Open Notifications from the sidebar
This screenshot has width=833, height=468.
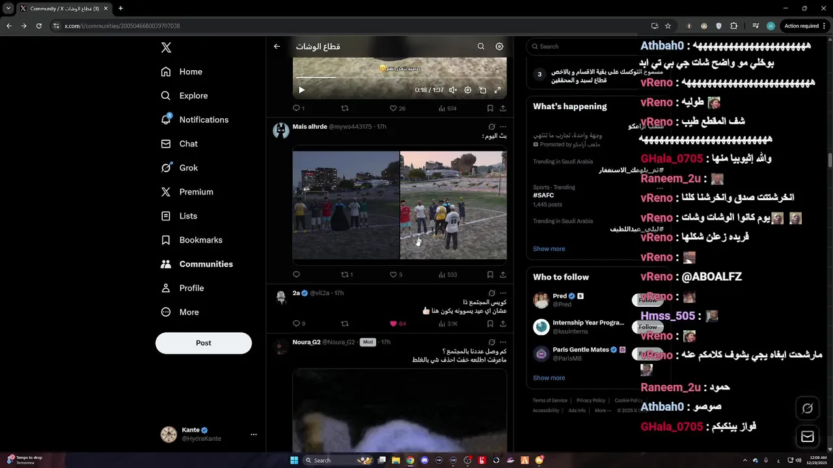(195, 120)
